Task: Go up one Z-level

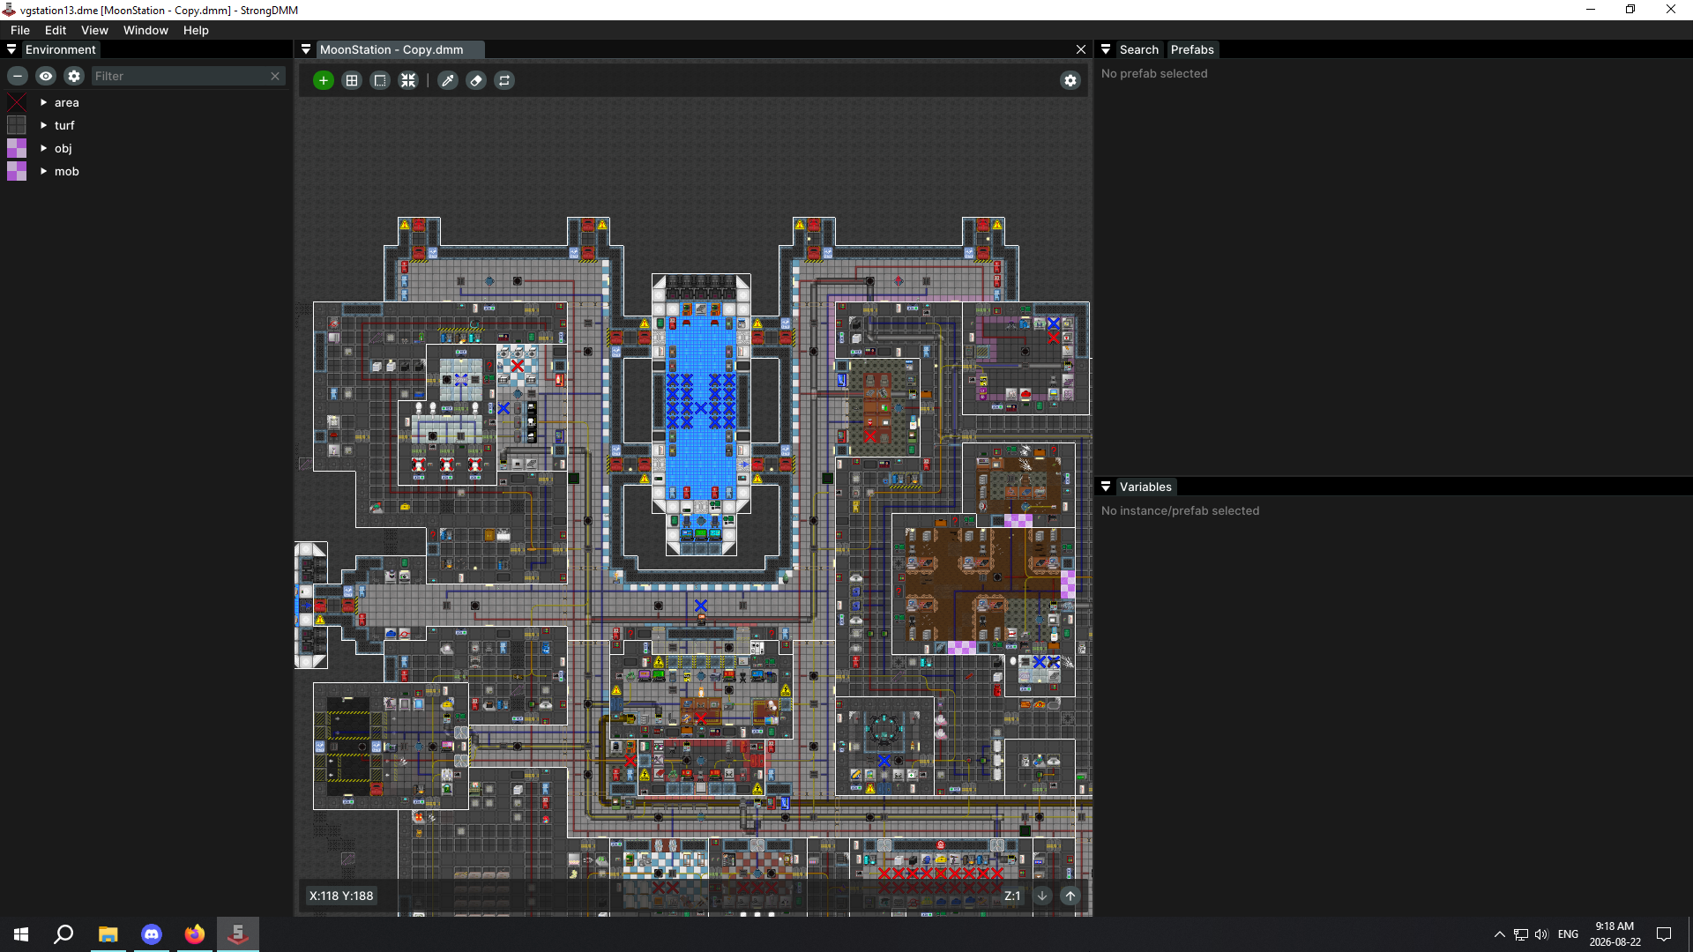Action: pyautogui.click(x=1070, y=896)
